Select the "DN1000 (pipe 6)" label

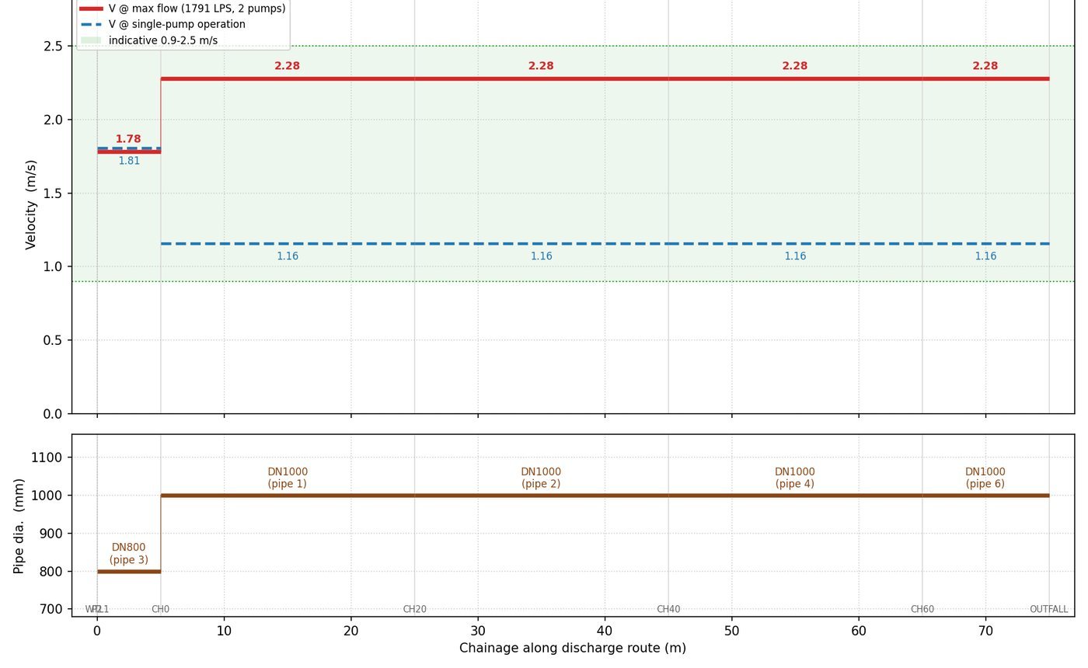pos(985,478)
